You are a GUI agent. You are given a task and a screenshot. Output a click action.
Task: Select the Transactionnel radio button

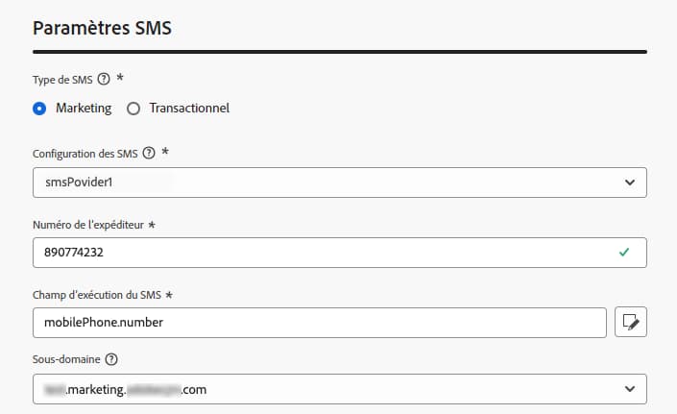134,108
